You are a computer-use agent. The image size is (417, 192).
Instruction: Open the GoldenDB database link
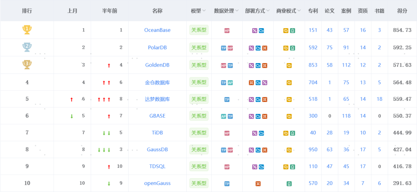pyautogui.click(x=158, y=65)
